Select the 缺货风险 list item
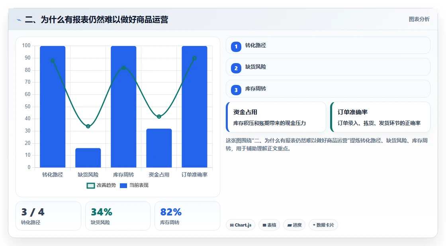446x246 pixels. (328, 67)
